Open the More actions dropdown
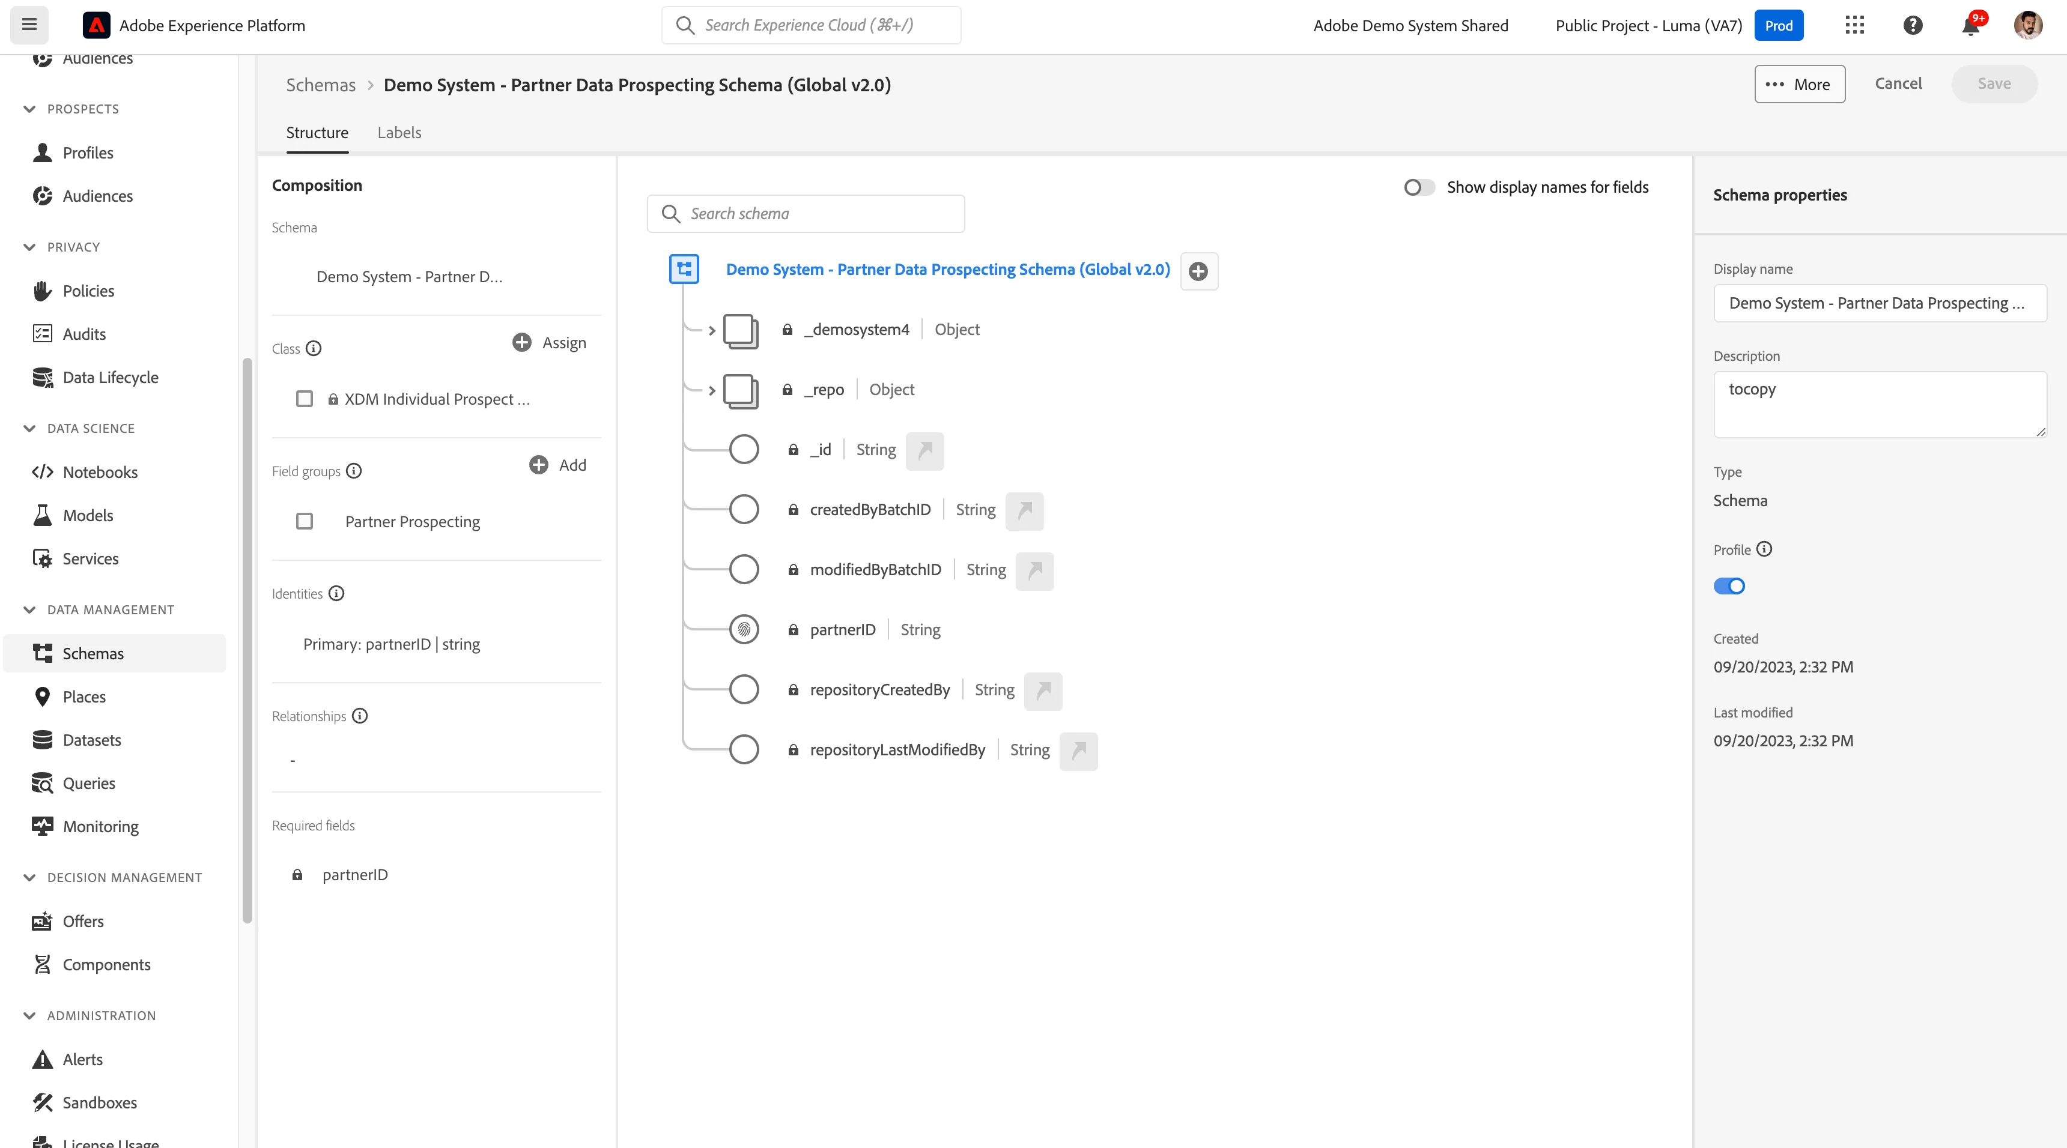Viewport: 2067px width, 1148px height. pos(1799,84)
